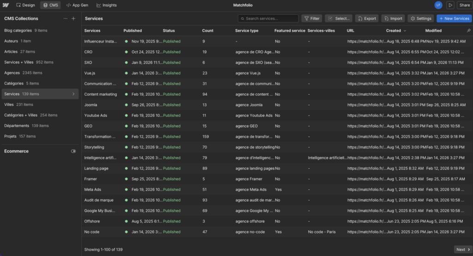Click the Services-villes column header
Viewport: 473px width, 256px height.
click(x=321, y=30)
